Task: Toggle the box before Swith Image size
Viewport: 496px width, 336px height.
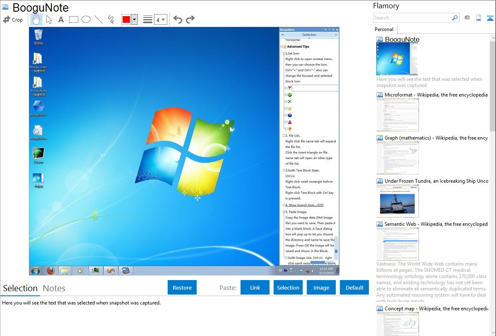Action: coord(286,258)
